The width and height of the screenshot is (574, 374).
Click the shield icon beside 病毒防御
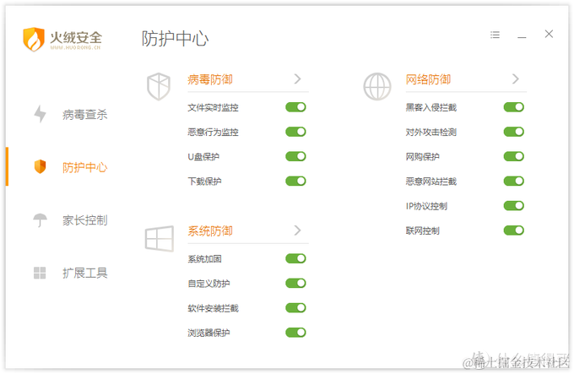(159, 87)
